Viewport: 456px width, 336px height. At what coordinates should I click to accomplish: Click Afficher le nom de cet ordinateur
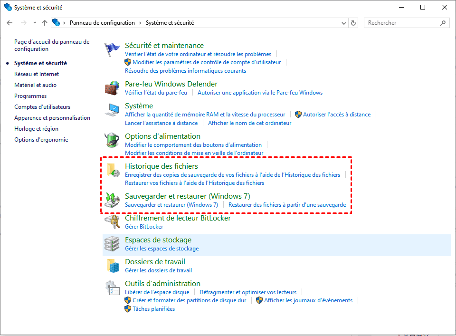click(249, 123)
